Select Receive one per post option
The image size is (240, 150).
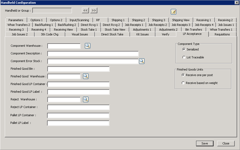183,75
